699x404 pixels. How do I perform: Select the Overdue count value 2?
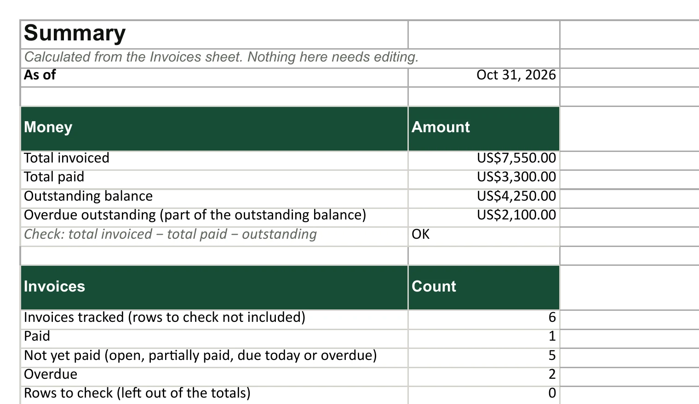[484, 376]
